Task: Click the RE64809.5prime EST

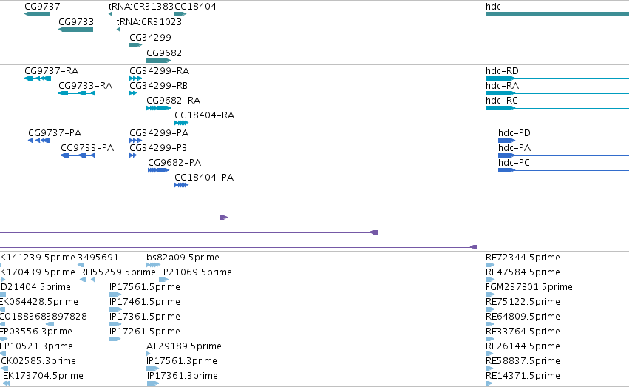Action: click(490, 325)
